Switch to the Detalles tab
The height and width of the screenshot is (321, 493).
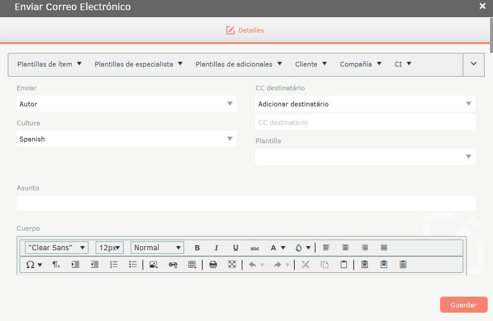(245, 30)
